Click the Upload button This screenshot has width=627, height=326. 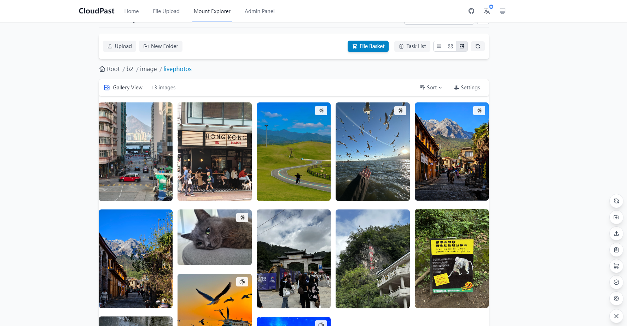click(119, 46)
